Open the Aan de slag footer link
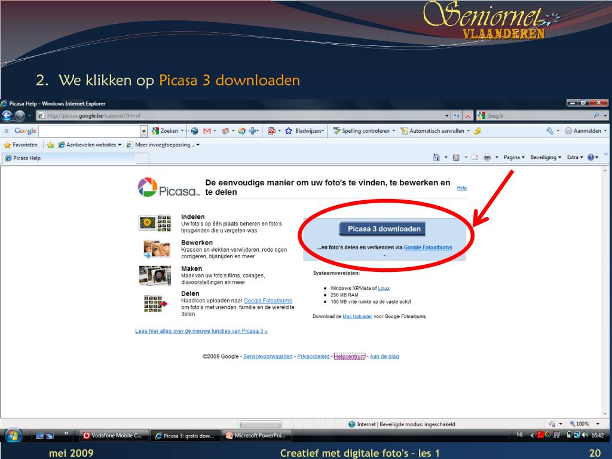Image resolution: width=612 pixels, height=459 pixels. (384, 356)
